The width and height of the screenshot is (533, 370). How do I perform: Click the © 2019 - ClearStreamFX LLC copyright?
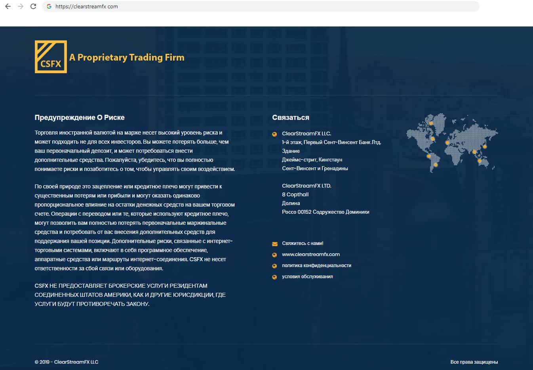click(x=67, y=362)
